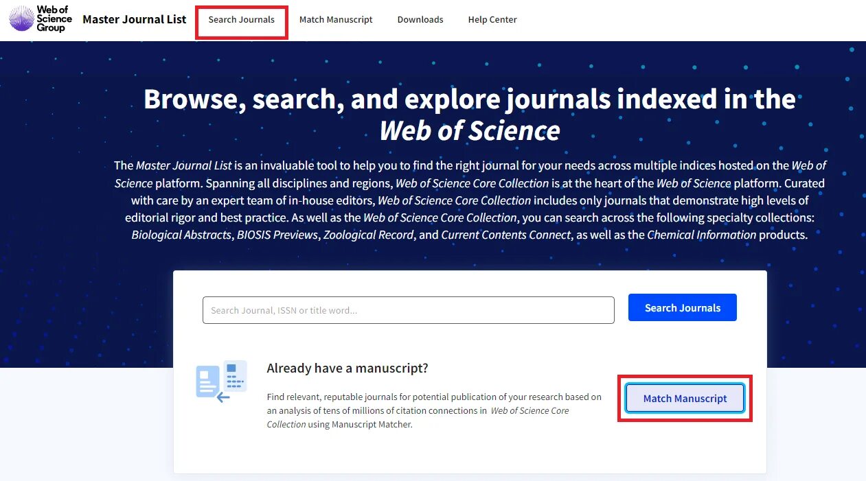Click the manuscript documents illustration icon
The image size is (866, 481).
[221, 381]
